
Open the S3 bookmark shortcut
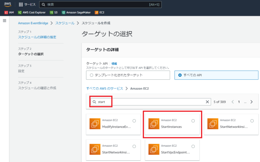[x=53, y=12]
